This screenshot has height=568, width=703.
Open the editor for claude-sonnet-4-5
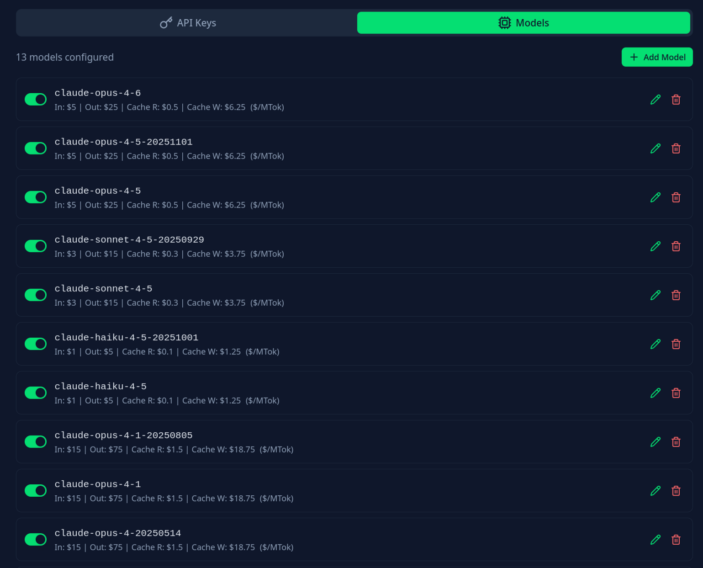point(655,295)
